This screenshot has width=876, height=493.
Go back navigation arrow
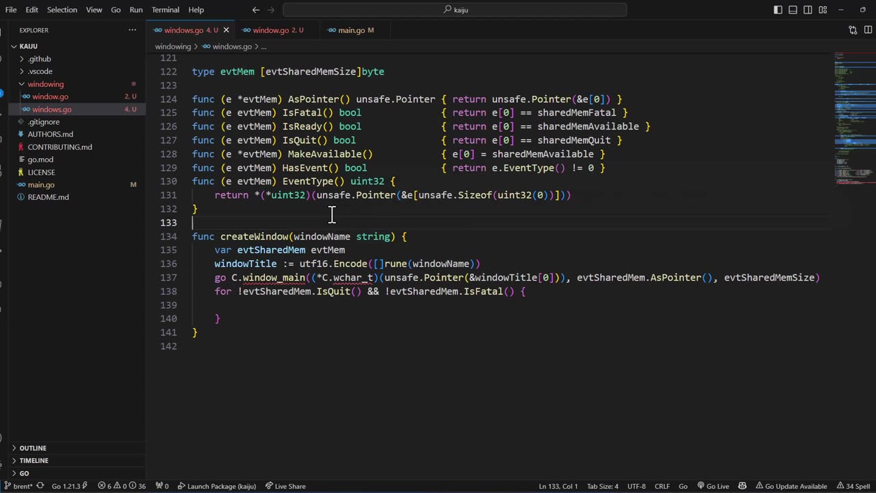pyautogui.click(x=256, y=10)
